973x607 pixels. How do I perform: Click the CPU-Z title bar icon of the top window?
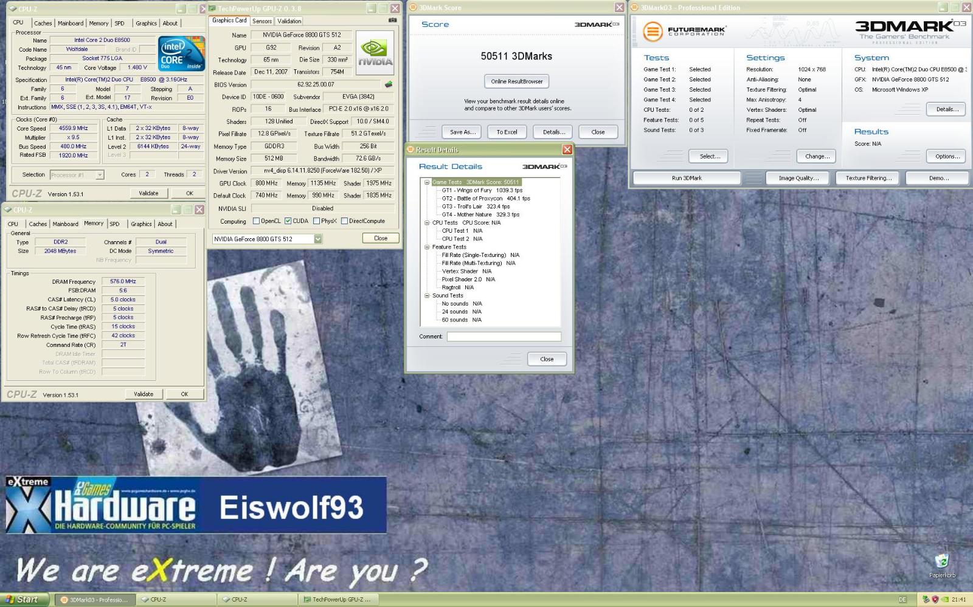[12, 9]
